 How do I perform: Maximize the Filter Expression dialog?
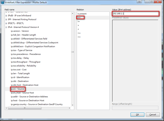pyautogui.click(x=151, y=2)
